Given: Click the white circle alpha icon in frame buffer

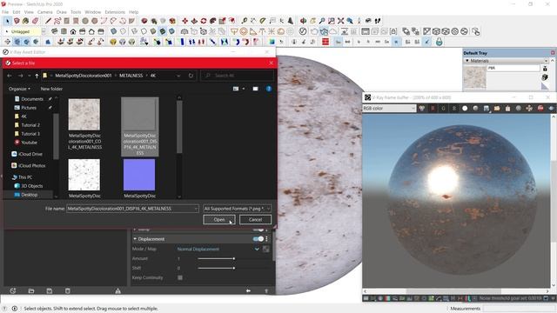Looking at the screenshot, I should tap(465, 108).
